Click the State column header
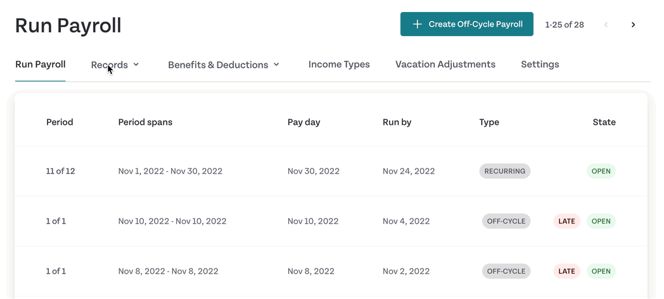This screenshot has width=664, height=299. (604, 122)
